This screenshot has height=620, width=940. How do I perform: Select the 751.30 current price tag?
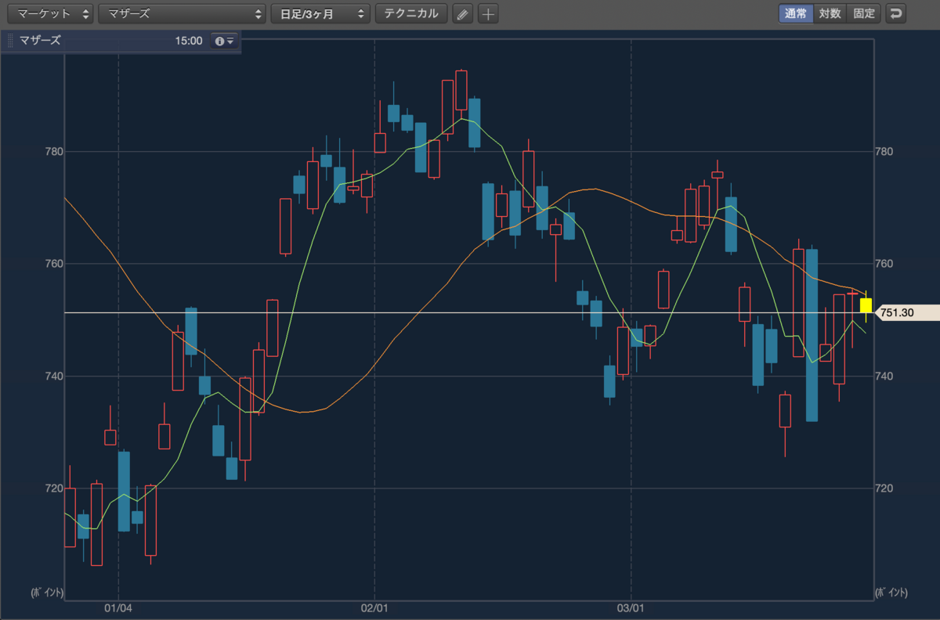906,312
